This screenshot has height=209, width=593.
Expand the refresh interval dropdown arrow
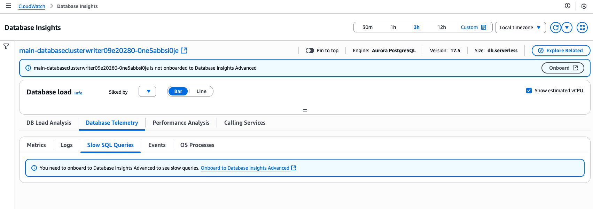coord(567,28)
